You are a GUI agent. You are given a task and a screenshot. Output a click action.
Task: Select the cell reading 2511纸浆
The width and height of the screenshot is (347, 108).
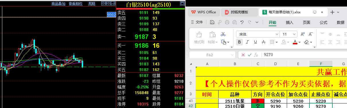tap(235, 101)
